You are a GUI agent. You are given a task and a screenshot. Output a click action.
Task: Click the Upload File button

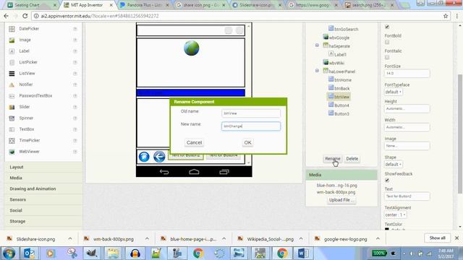341,200
